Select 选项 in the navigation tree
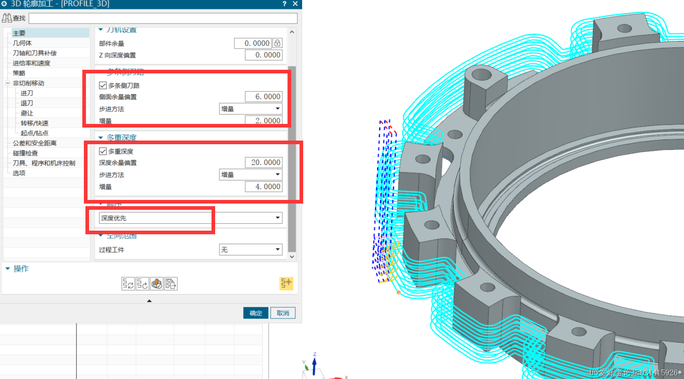 [19, 173]
